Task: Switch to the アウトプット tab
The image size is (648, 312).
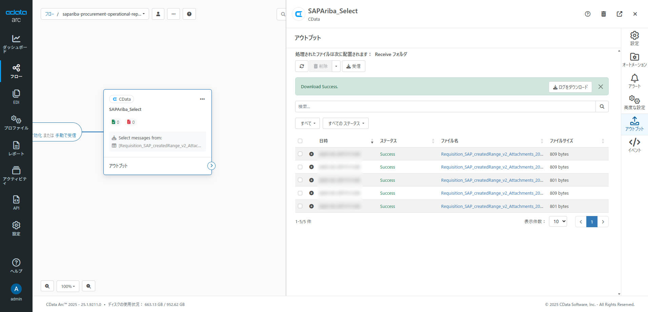Action: 634,124
